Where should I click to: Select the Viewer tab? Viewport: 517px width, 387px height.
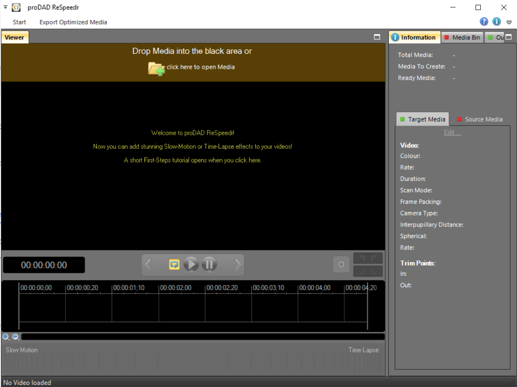14,37
